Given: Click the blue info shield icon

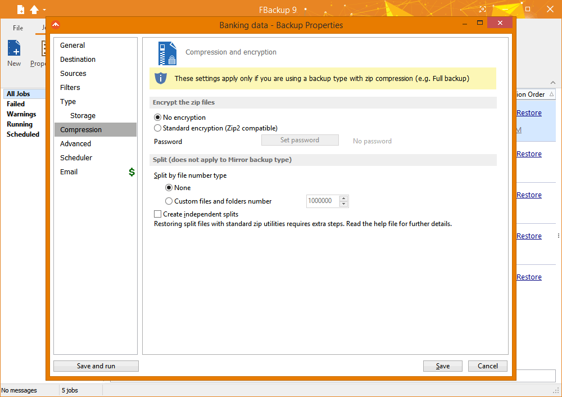Looking at the screenshot, I should click(161, 78).
